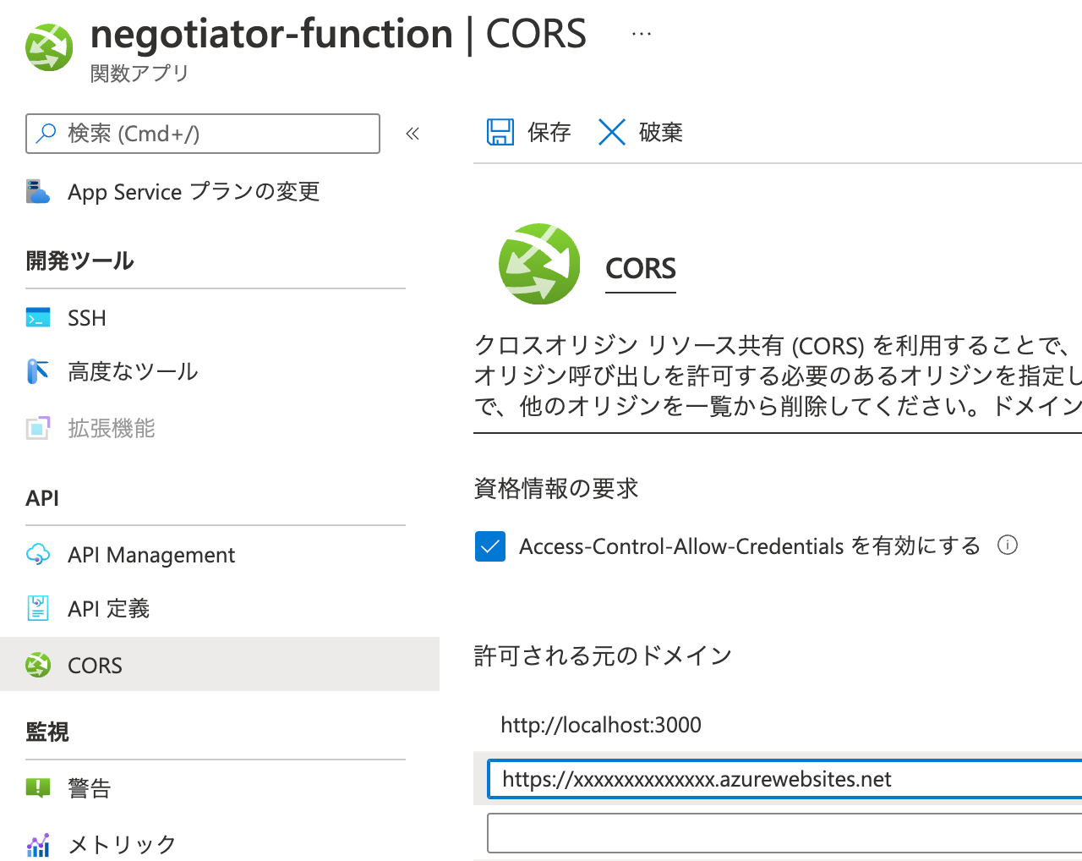This screenshot has width=1082, height=861.
Task: Select CORS in the sidebar menu
Action: coord(220,665)
